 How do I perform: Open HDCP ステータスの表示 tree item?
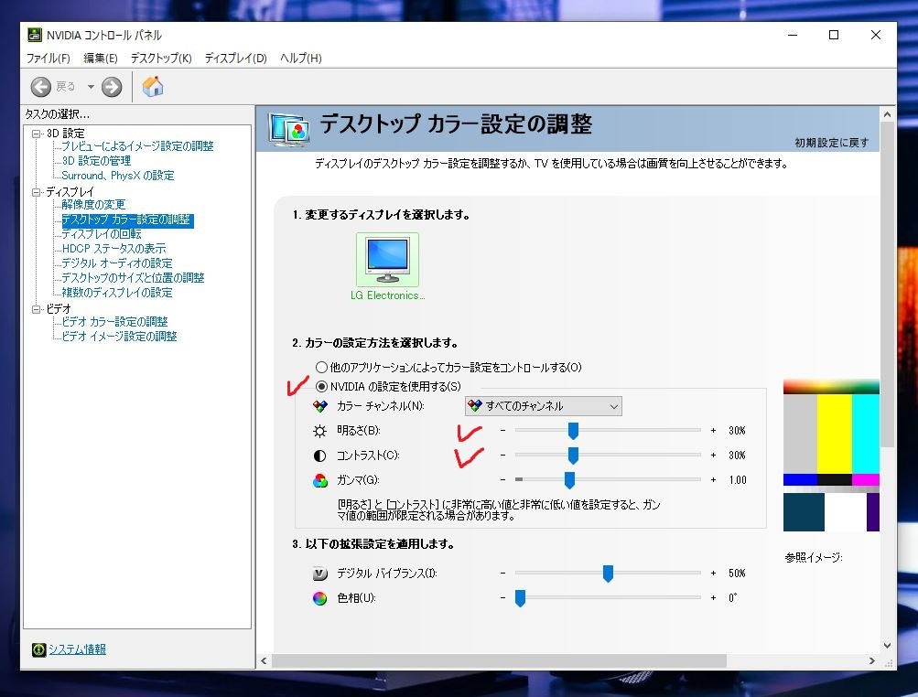click(x=113, y=249)
